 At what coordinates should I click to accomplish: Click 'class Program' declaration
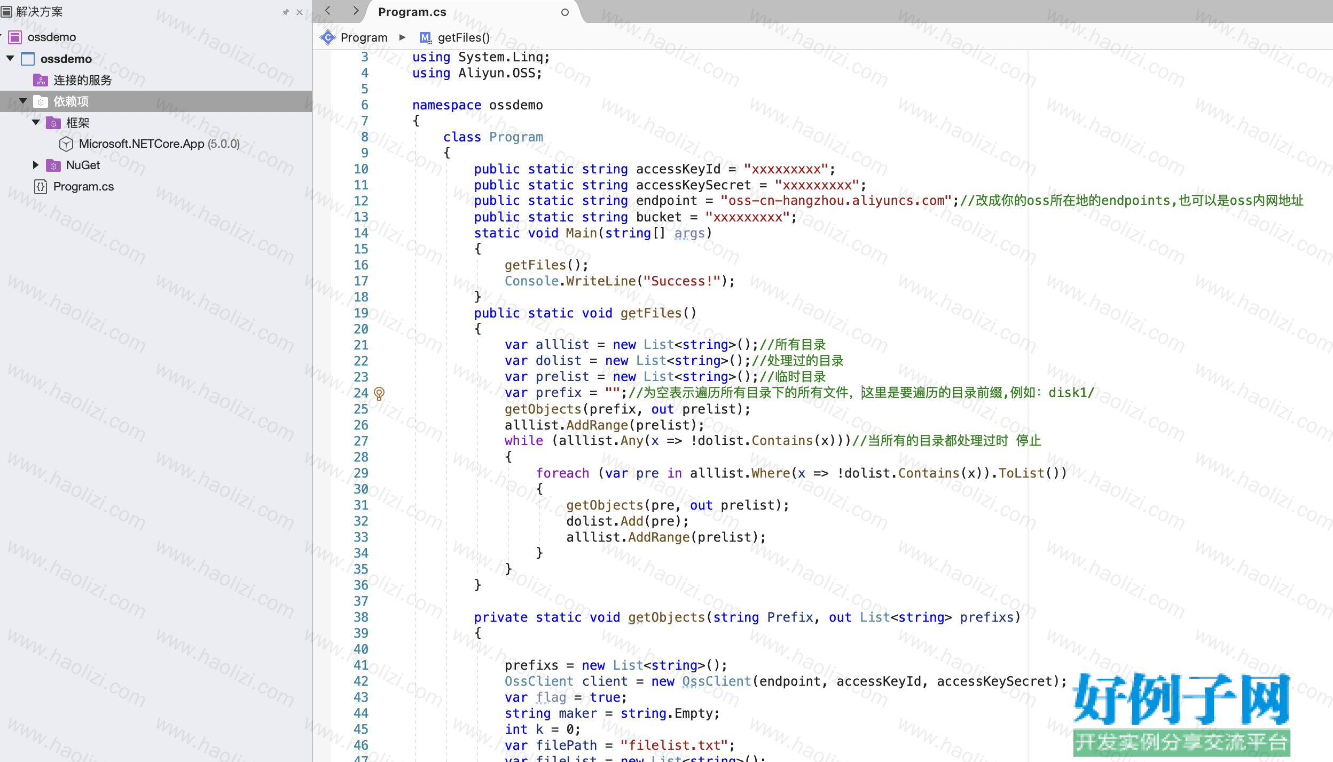tap(493, 137)
